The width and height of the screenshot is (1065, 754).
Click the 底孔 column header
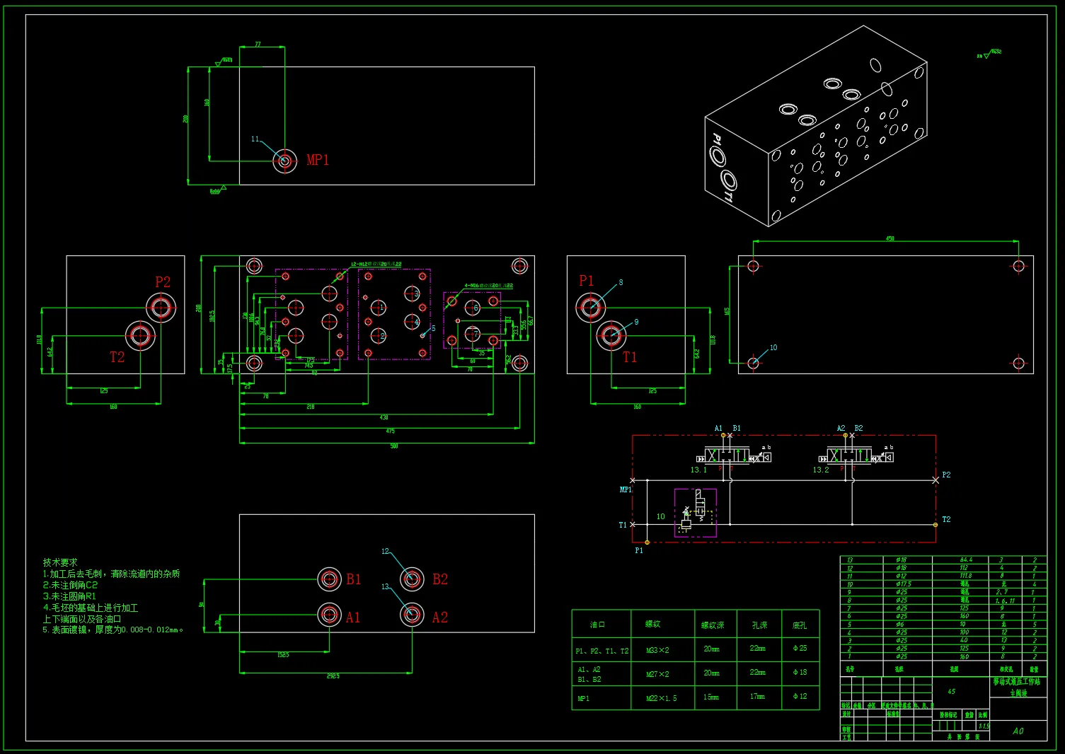pos(800,625)
